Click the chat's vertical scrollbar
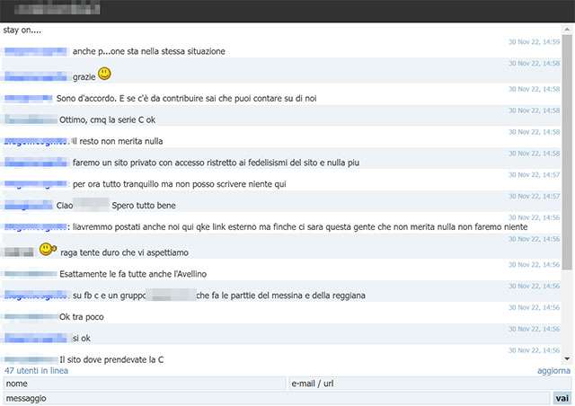The height and width of the screenshot is (406, 575). pos(567,180)
